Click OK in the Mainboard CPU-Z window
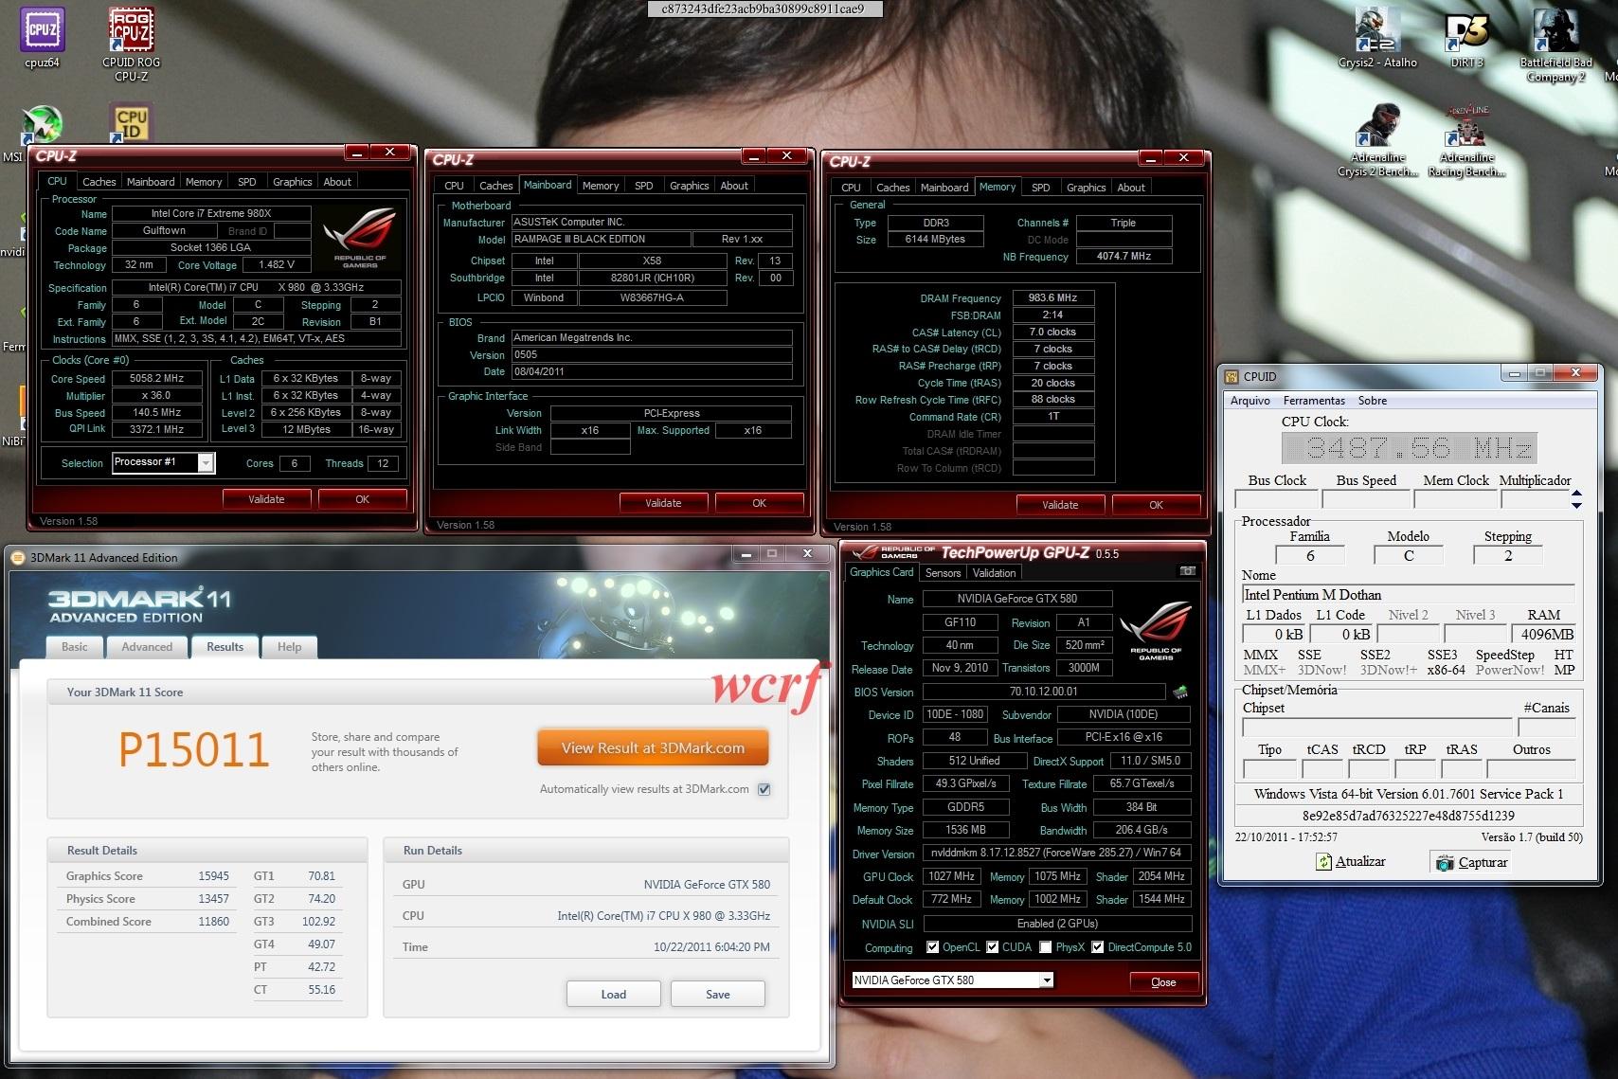Image resolution: width=1618 pixels, height=1079 pixels. tap(759, 503)
